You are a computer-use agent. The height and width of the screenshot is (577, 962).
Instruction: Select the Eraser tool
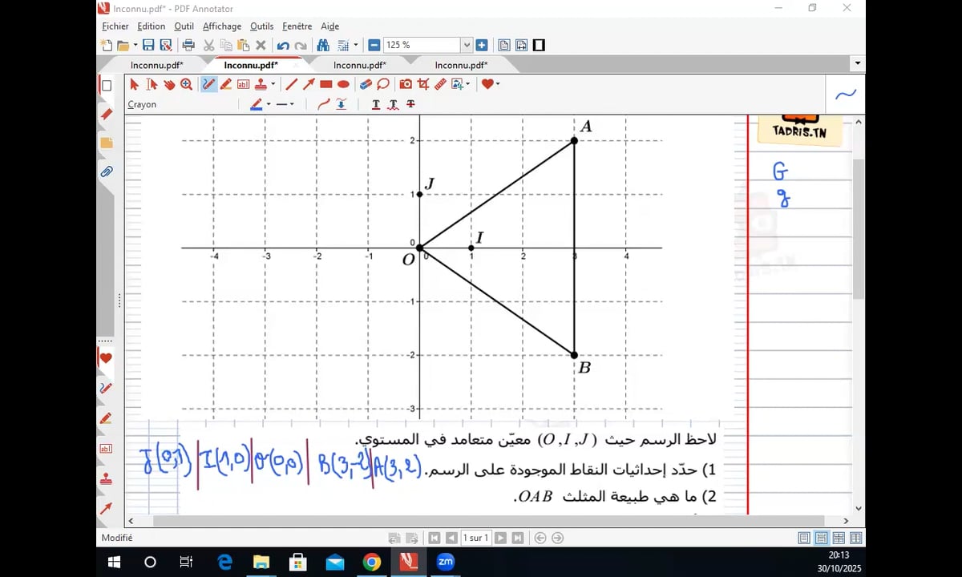(366, 84)
